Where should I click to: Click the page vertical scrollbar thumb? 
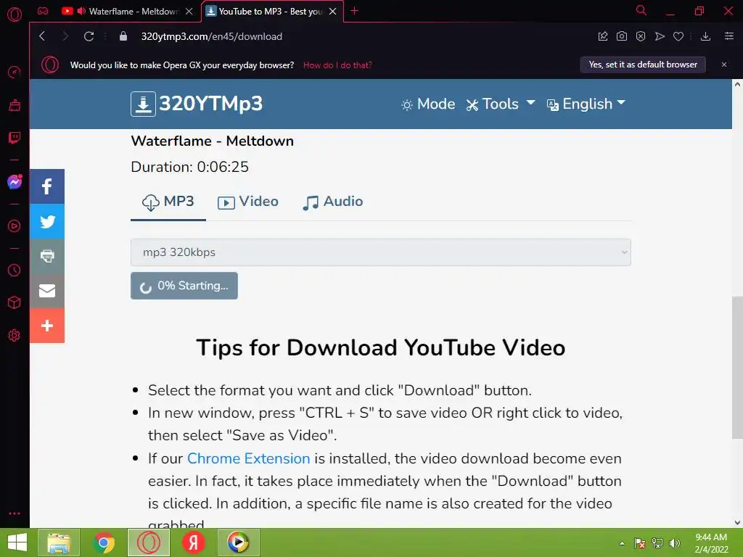pyautogui.click(x=737, y=368)
